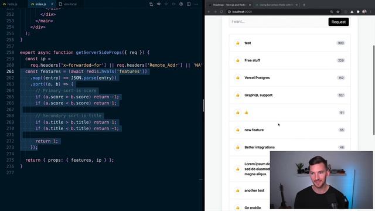
Task: Click the 48 score on Better integrations
Action: pos(342,147)
